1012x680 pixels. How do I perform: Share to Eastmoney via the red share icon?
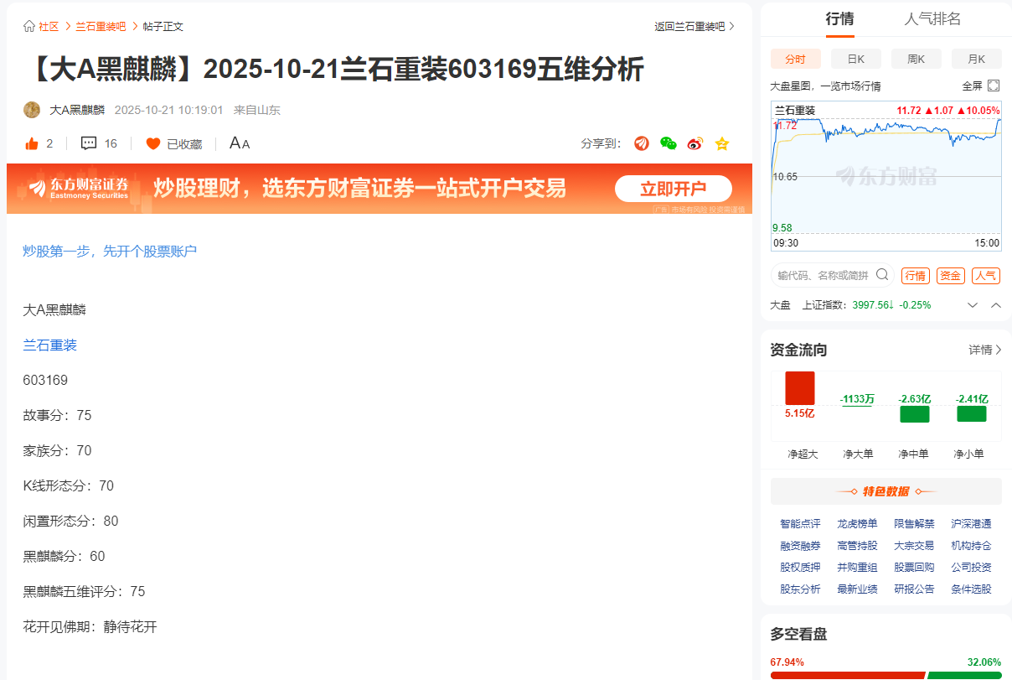point(642,143)
